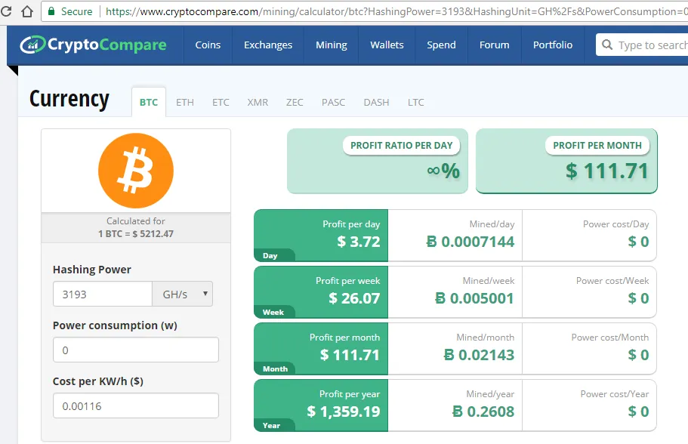The width and height of the screenshot is (688, 444).
Task: Switch to the XMR currency tab
Action: [258, 102]
